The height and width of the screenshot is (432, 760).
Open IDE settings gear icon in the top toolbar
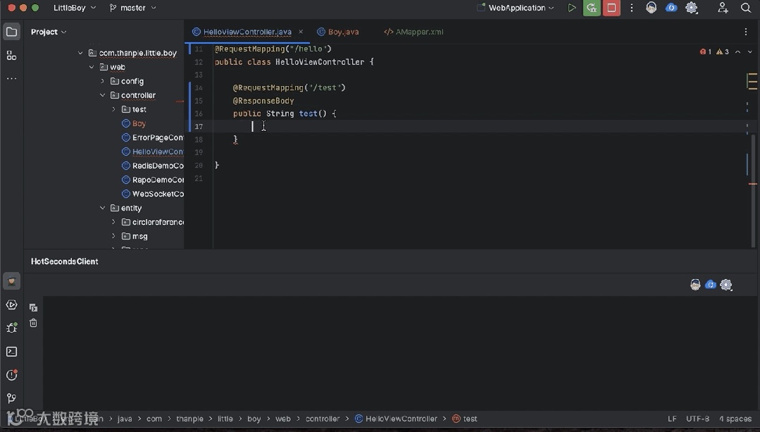click(x=692, y=8)
